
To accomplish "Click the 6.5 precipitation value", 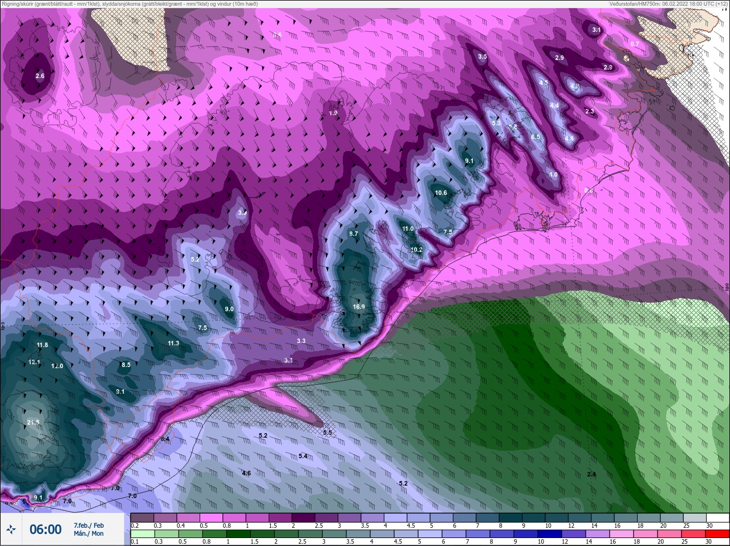I will click(x=536, y=137).
